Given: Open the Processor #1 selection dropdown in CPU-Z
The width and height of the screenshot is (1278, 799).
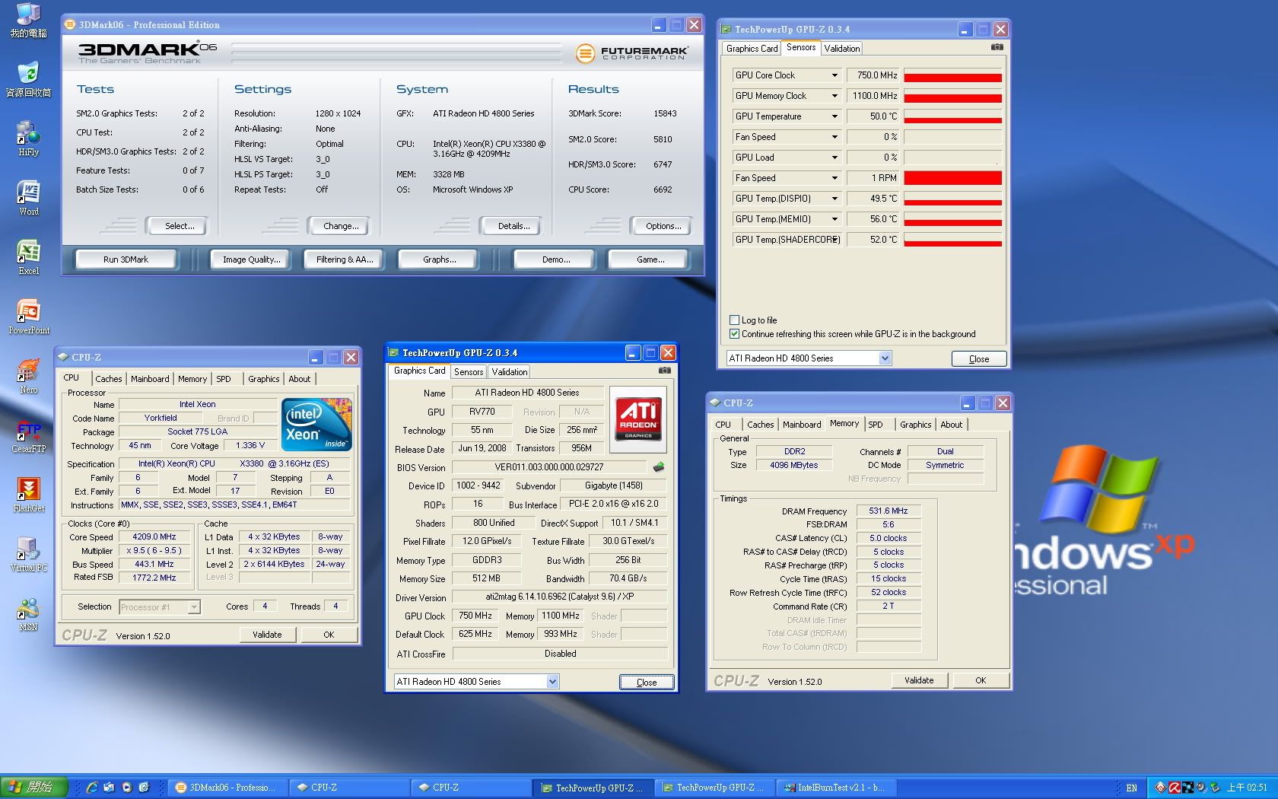Looking at the screenshot, I should click(194, 606).
